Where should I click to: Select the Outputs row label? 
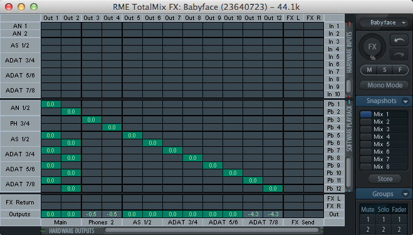(x=20, y=214)
